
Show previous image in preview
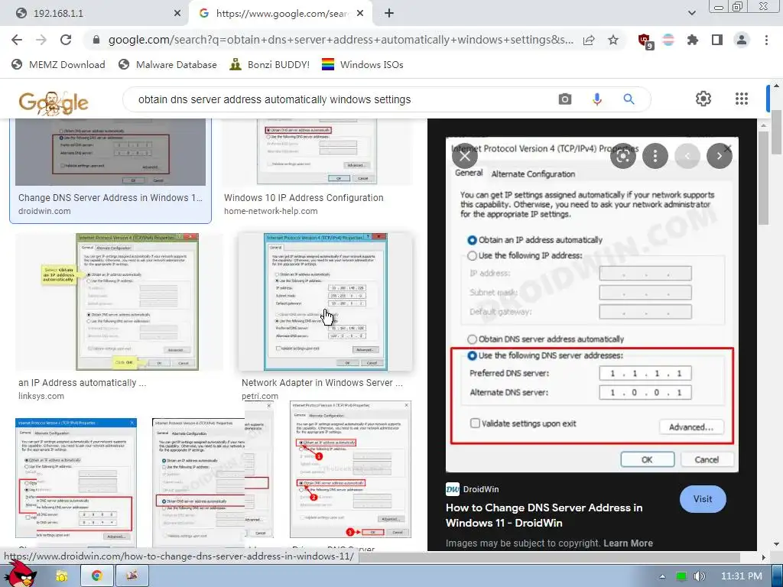[687, 156]
